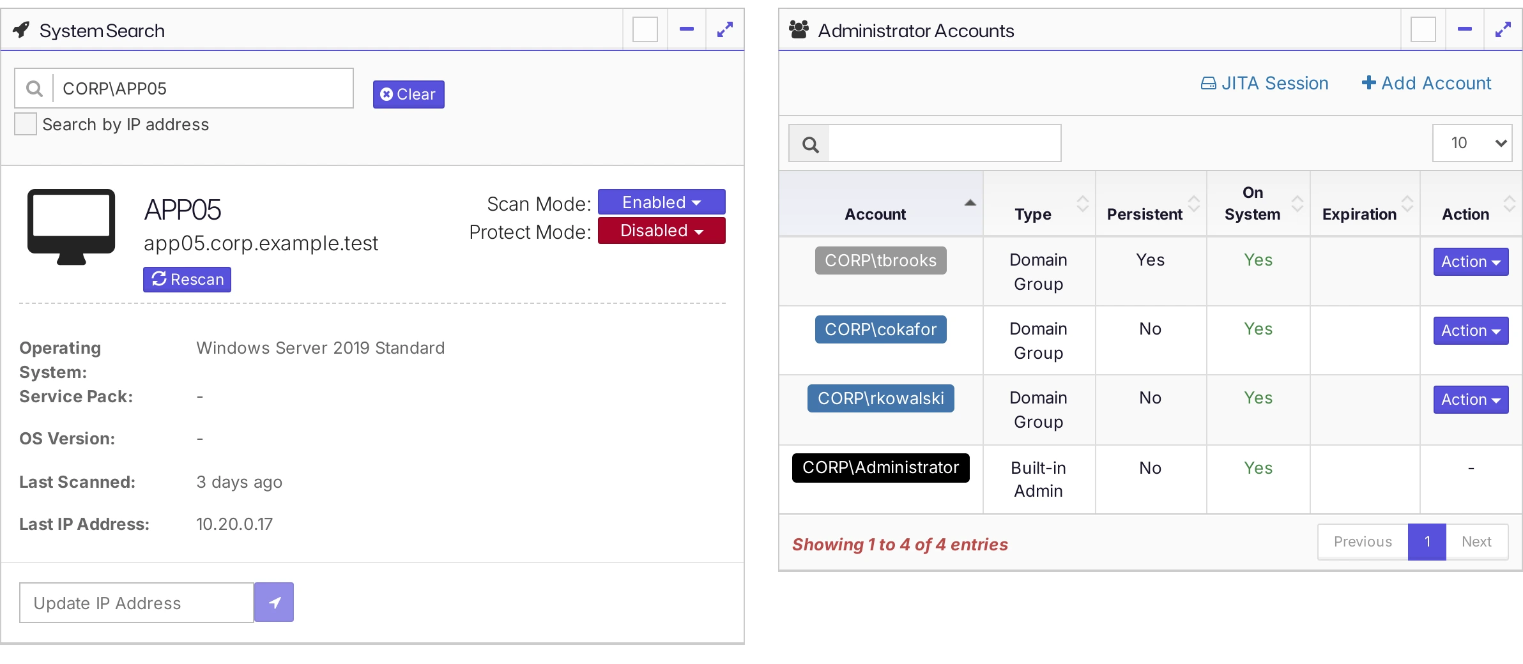
Task: Start a JITA Session
Action: 1264,84
